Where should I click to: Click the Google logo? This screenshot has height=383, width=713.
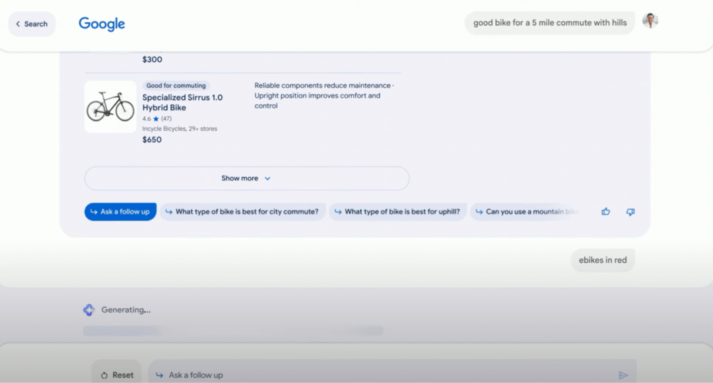click(x=102, y=24)
